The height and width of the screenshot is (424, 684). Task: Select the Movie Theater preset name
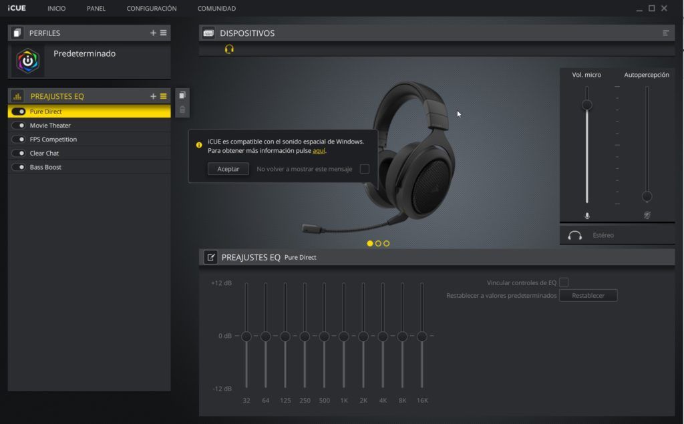pyautogui.click(x=50, y=125)
